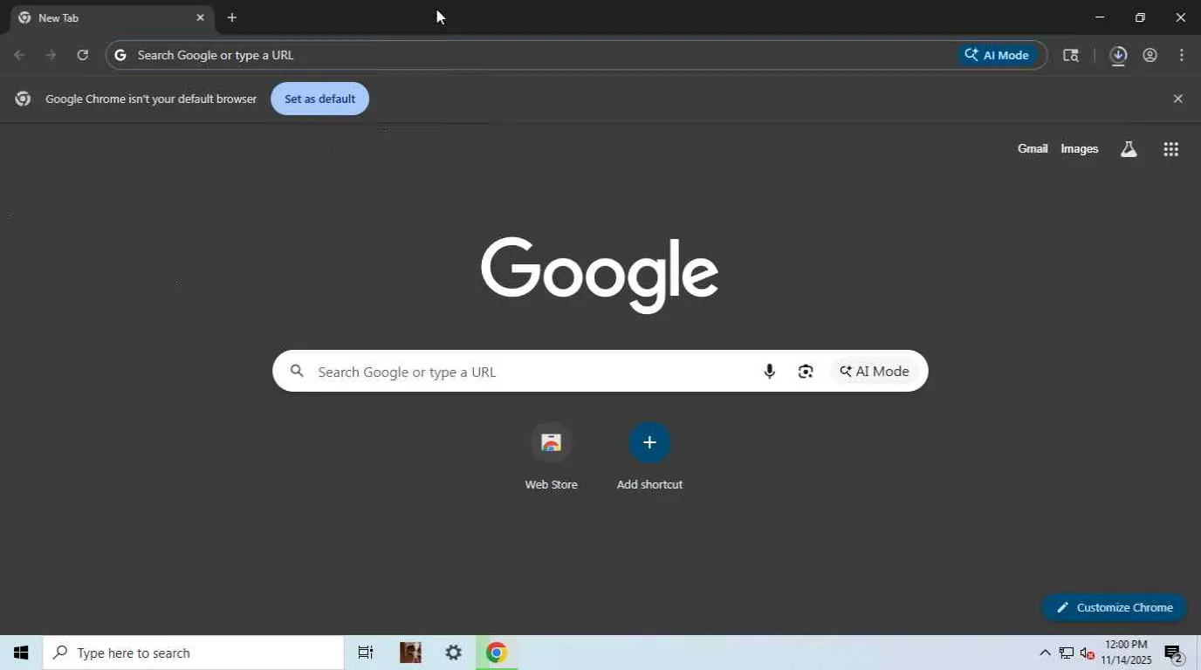Restore down the Chrome window
Screen dimensions: 1201x670
click(1140, 17)
